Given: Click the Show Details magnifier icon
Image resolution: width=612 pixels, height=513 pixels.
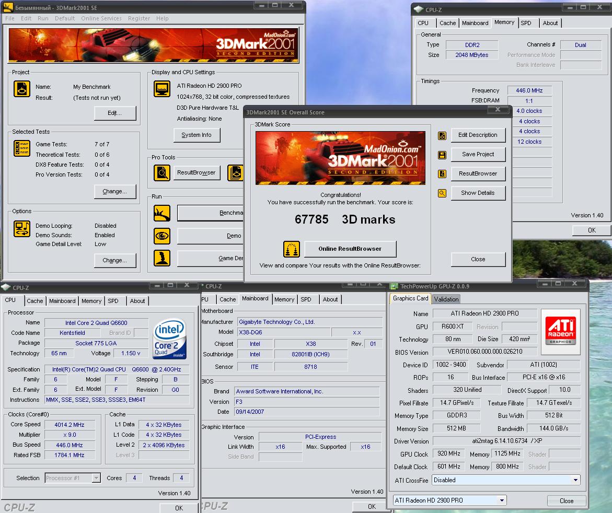Looking at the screenshot, I should [x=442, y=193].
